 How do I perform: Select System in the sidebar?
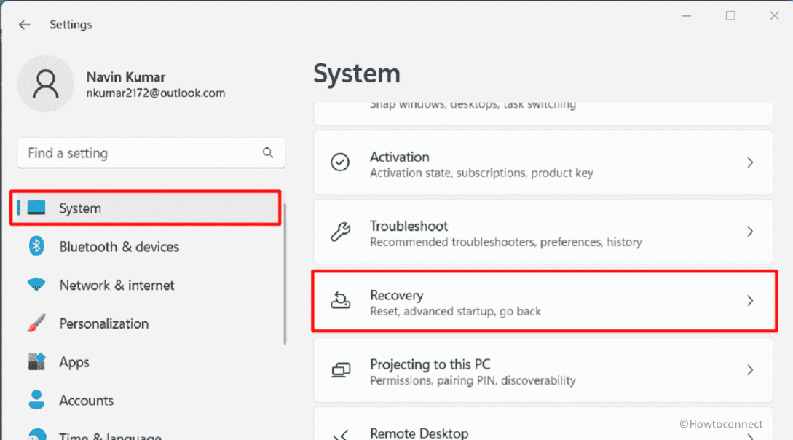pyautogui.click(x=146, y=208)
